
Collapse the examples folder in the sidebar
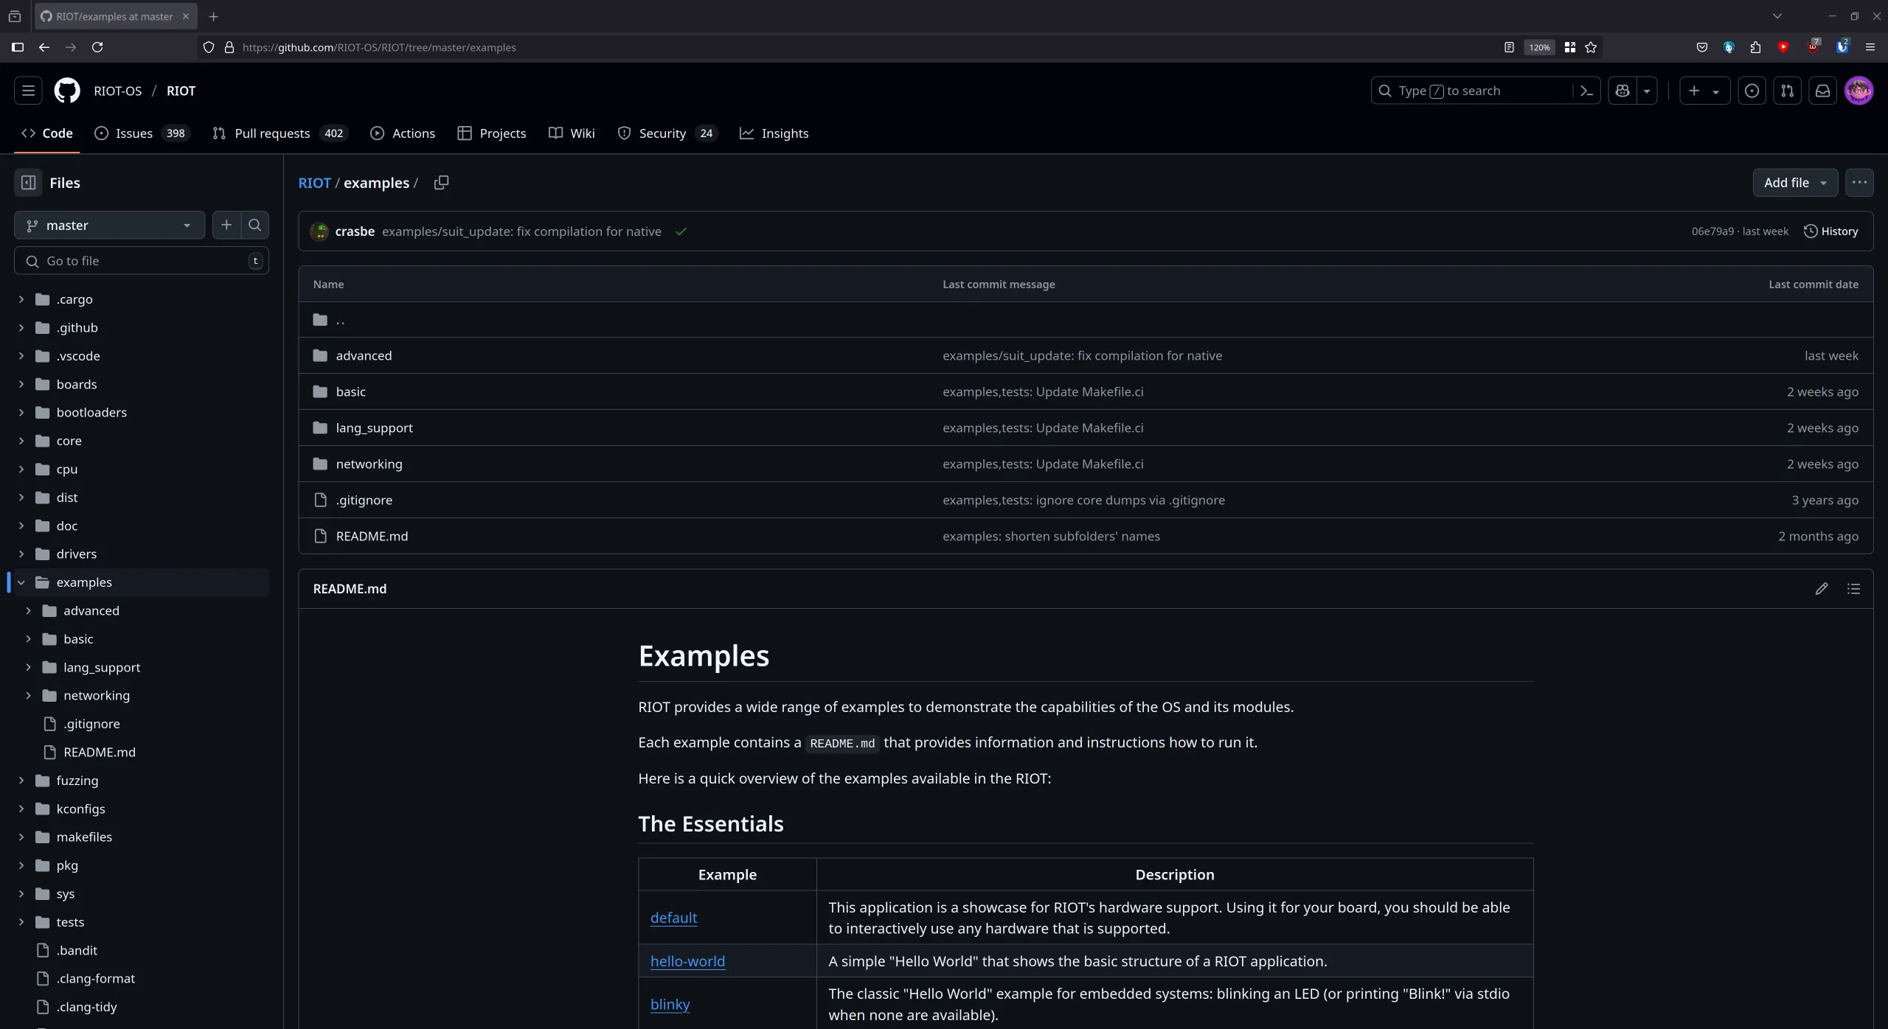tap(21, 582)
